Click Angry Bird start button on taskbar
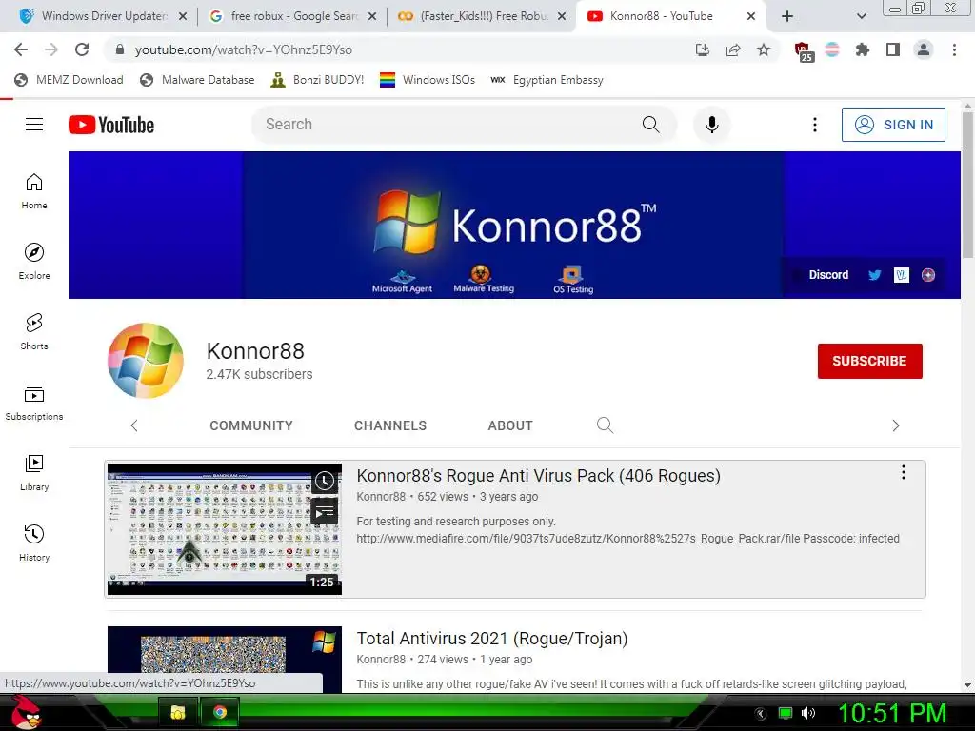The width and height of the screenshot is (975, 731). (x=26, y=712)
